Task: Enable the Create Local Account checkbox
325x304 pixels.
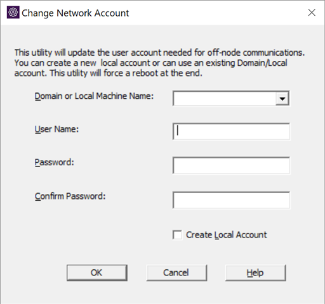Action: click(x=177, y=235)
